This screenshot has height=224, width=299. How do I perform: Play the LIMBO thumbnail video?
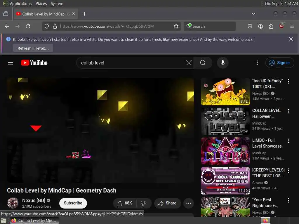(225, 151)
